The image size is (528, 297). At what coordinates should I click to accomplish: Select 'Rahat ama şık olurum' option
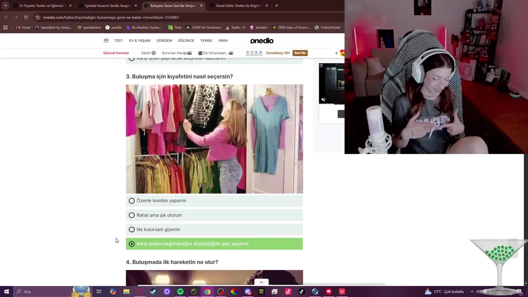(x=214, y=215)
